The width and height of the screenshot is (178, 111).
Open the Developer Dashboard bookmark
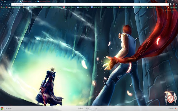pyautogui.click(x=14, y=7)
